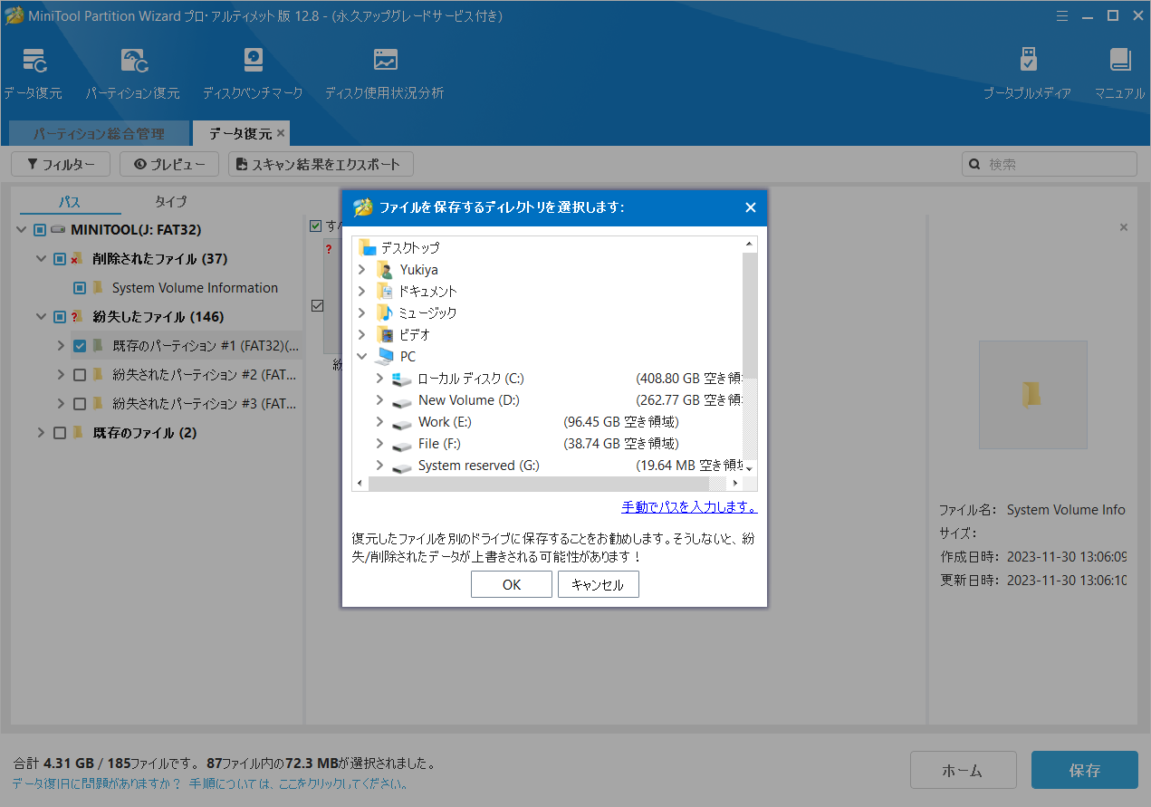Screen dimensions: 1151x807
Task: Confirm with OK button in dialog
Action: [x=512, y=584]
